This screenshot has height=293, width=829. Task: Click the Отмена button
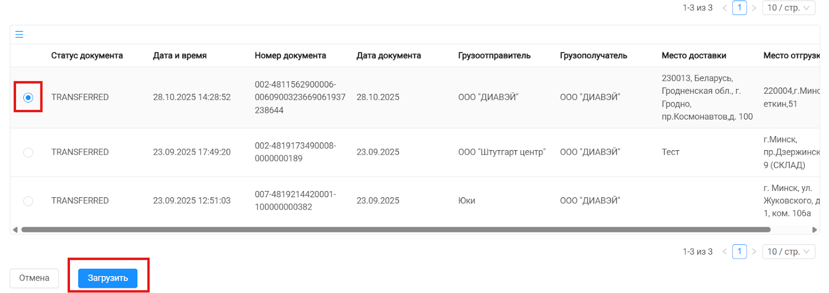click(x=34, y=278)
